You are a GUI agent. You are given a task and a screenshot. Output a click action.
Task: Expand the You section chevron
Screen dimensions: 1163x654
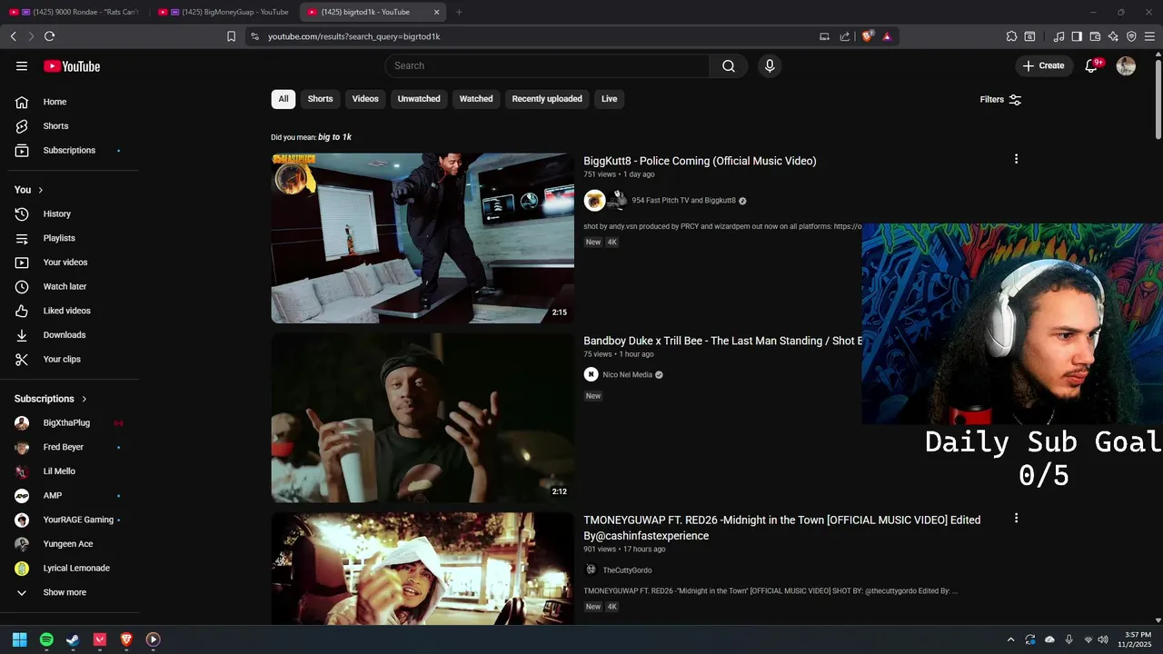point(40,190)
